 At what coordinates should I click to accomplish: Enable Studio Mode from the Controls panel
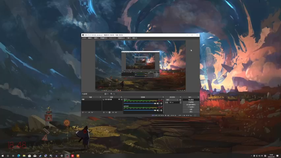tap(191, 107)
